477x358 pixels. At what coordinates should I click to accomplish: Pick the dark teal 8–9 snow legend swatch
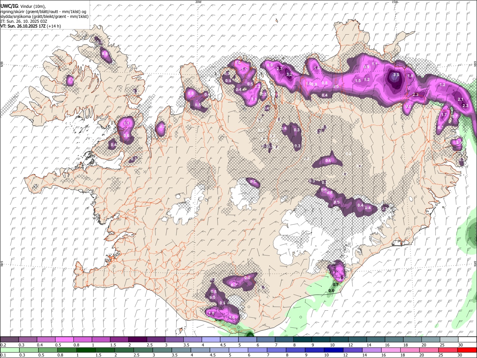pyautogui.click(x=303, y=340)
